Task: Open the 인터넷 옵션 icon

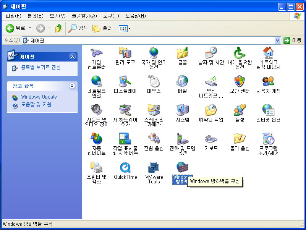Action: pyautogui.click(x=268, y=110)
